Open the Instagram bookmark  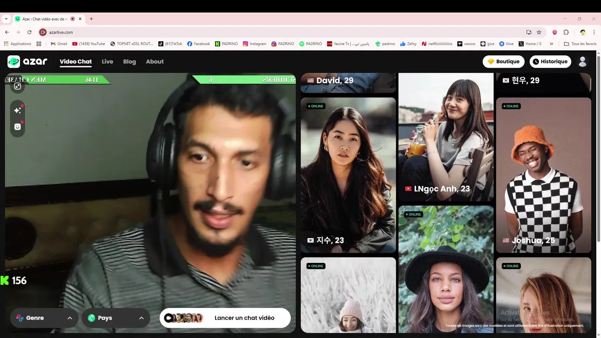(254, 44)
